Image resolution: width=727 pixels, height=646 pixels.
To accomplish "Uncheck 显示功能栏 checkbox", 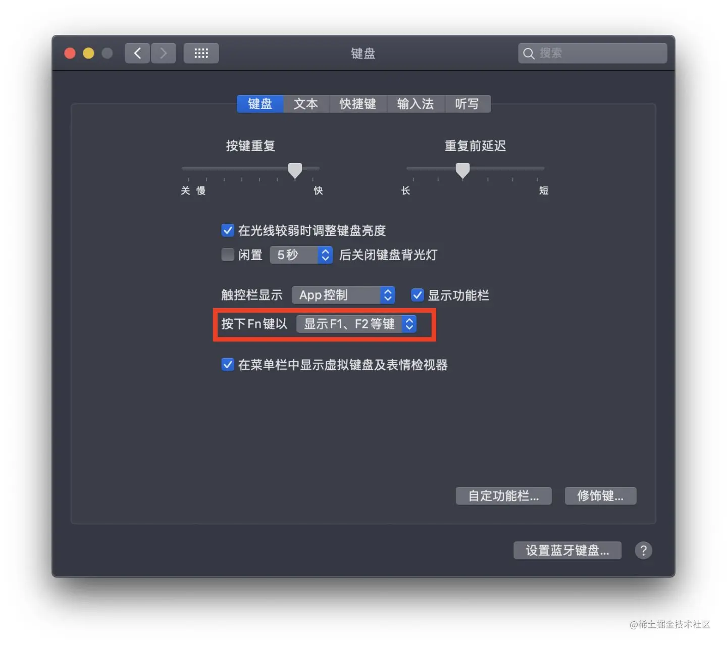I will pos(417,295).
